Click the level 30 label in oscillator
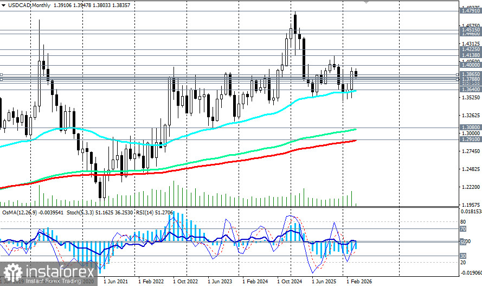 463,255
